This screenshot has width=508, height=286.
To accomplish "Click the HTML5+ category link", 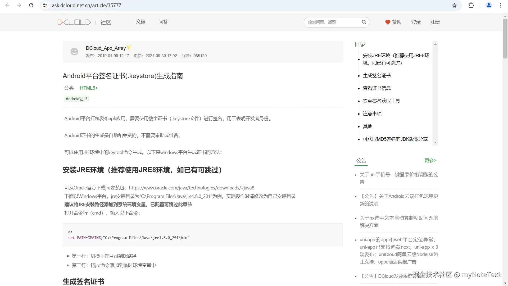I will [89, 88].
